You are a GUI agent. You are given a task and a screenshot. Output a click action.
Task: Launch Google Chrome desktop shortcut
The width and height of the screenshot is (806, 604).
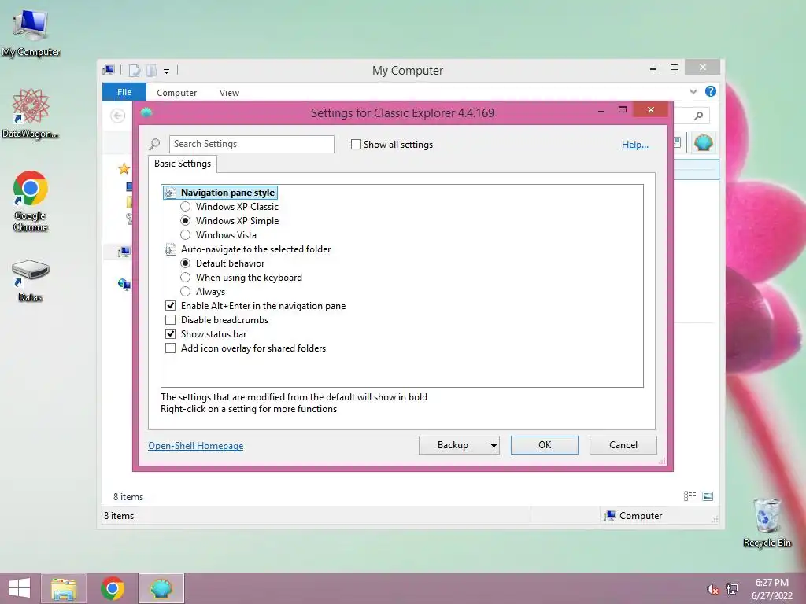(31, 201)
